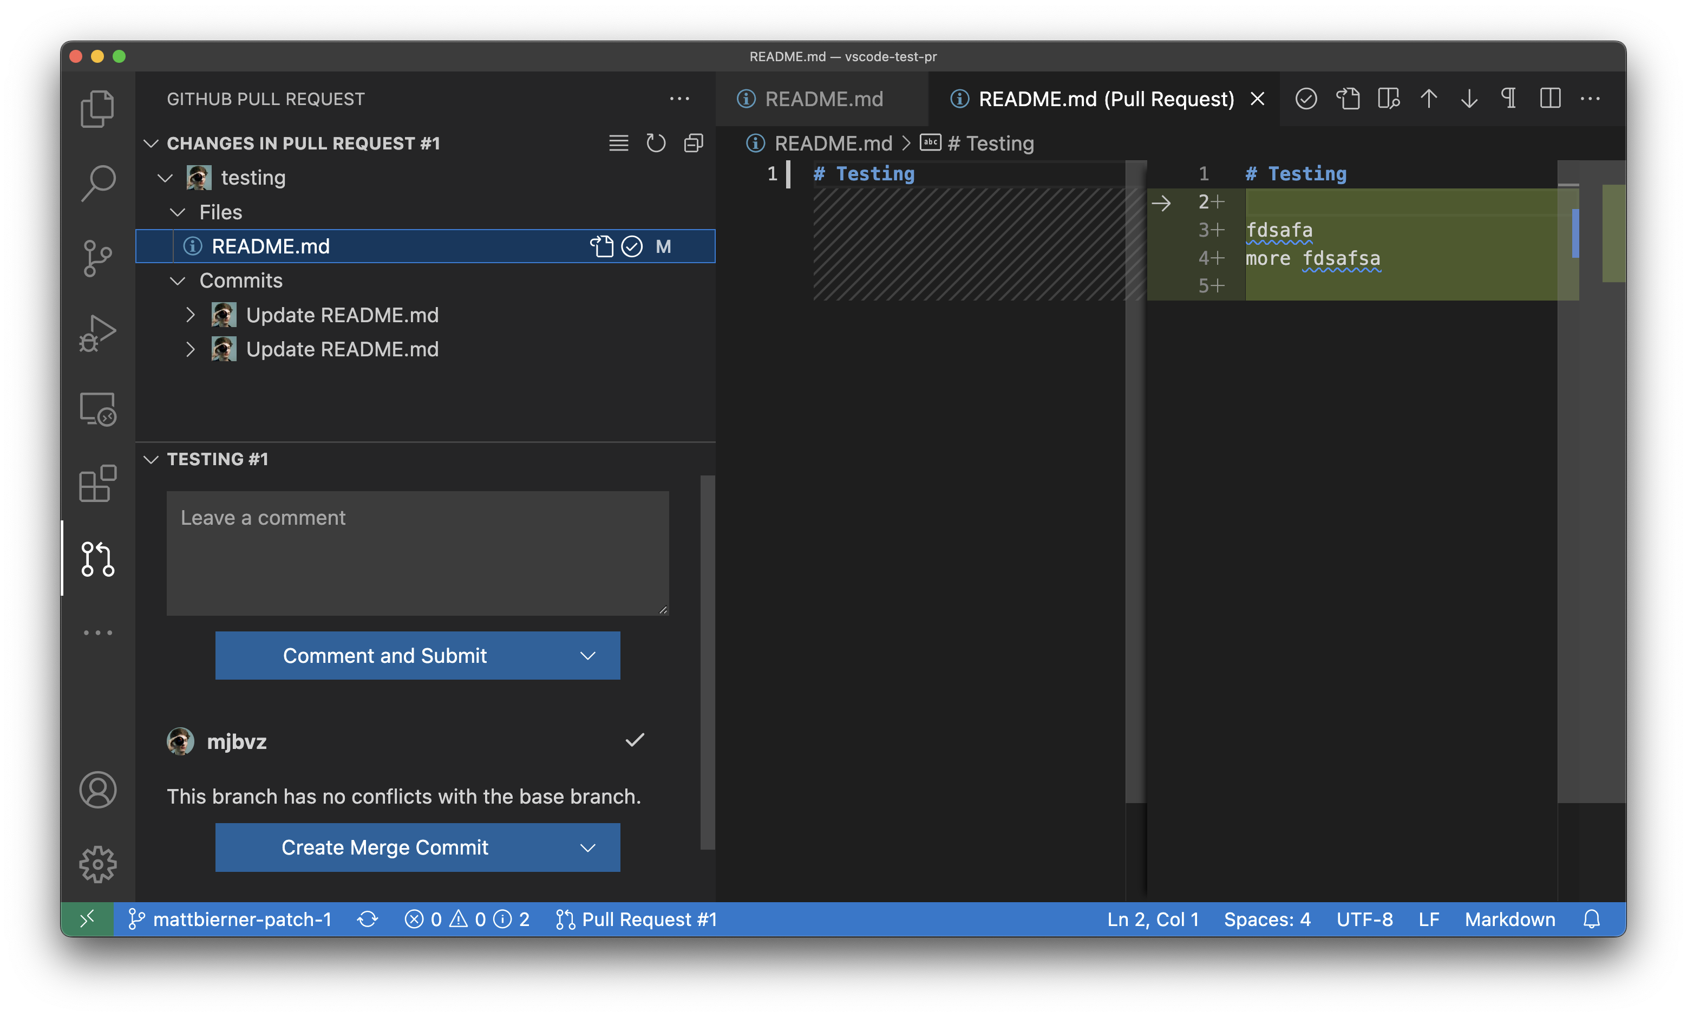
Task: Click the Create Merge Commit button
Action: 384,847
